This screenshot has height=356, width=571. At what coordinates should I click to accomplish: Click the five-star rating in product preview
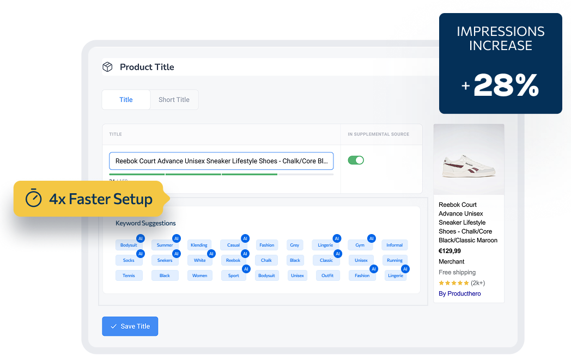coord(454,283)
